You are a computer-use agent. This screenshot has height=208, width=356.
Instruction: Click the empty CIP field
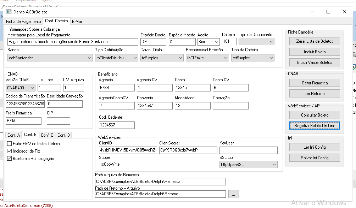tap(59, 121)
